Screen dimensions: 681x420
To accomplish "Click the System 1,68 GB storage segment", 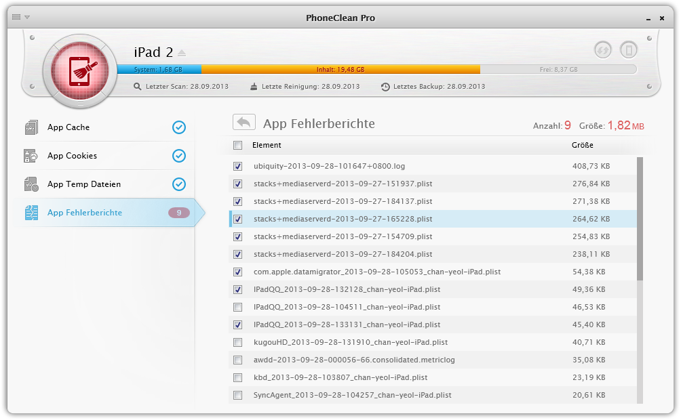I will point(159,69).
